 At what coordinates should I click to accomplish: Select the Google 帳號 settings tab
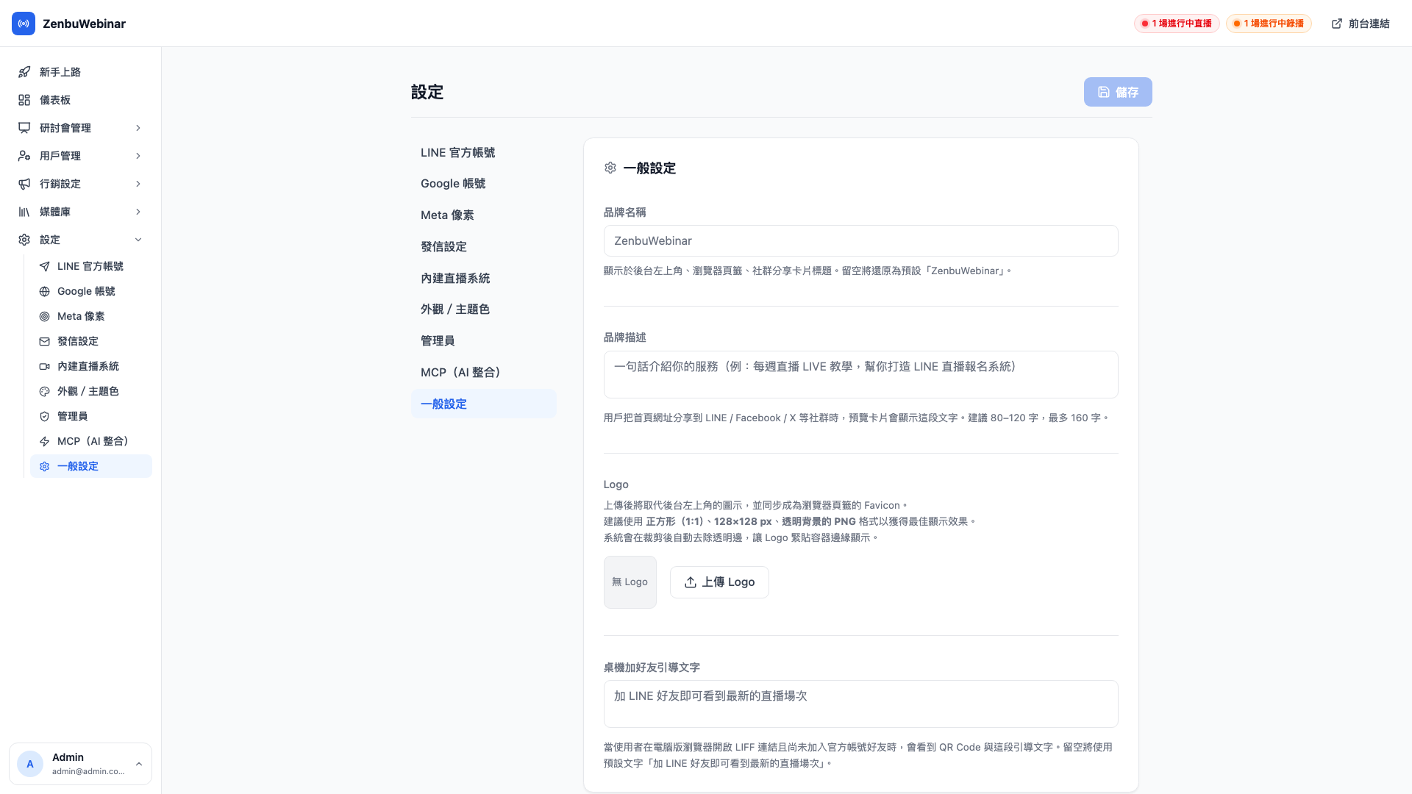[484, 184]
